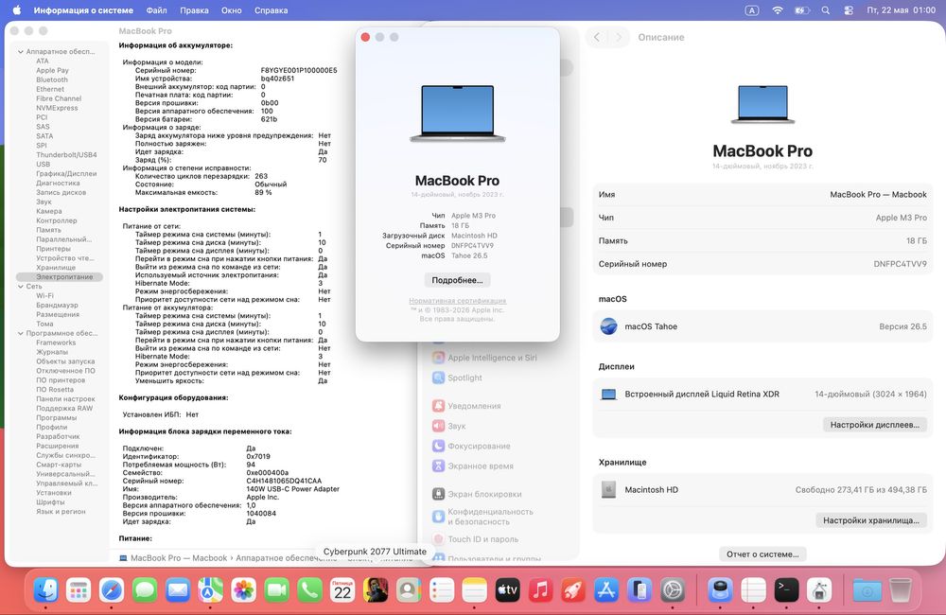946x615 pixels.
Task: Click Настройки дисплеев... button
Action: pos(875,425)
